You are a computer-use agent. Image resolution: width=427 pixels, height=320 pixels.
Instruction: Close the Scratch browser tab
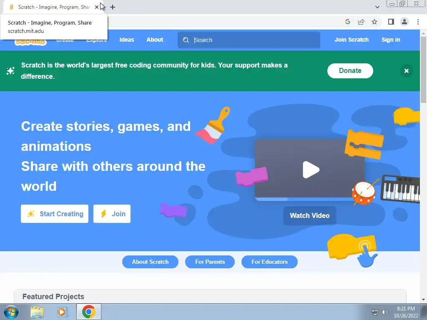point(97,7)
